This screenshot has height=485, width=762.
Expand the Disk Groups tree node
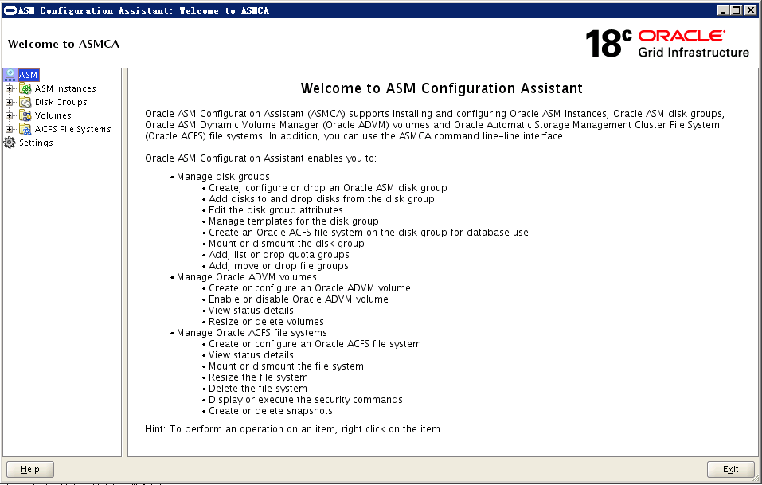(x=10, y=102)
